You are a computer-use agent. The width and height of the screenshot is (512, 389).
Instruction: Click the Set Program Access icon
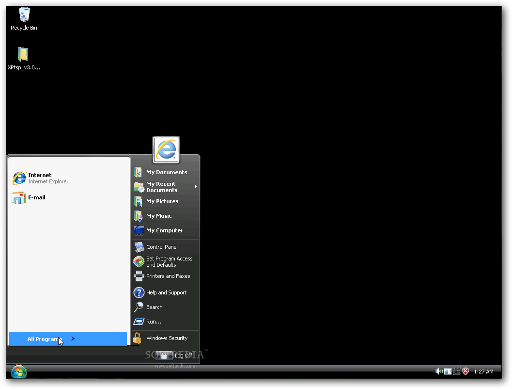(x=139, y=261)
